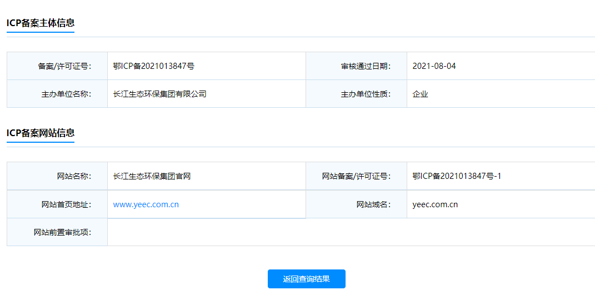The height and width of the screenshot is (305, 595).
Task: Select the ICP备案网站信息 section heading
Action: click(x=41, y=133)
